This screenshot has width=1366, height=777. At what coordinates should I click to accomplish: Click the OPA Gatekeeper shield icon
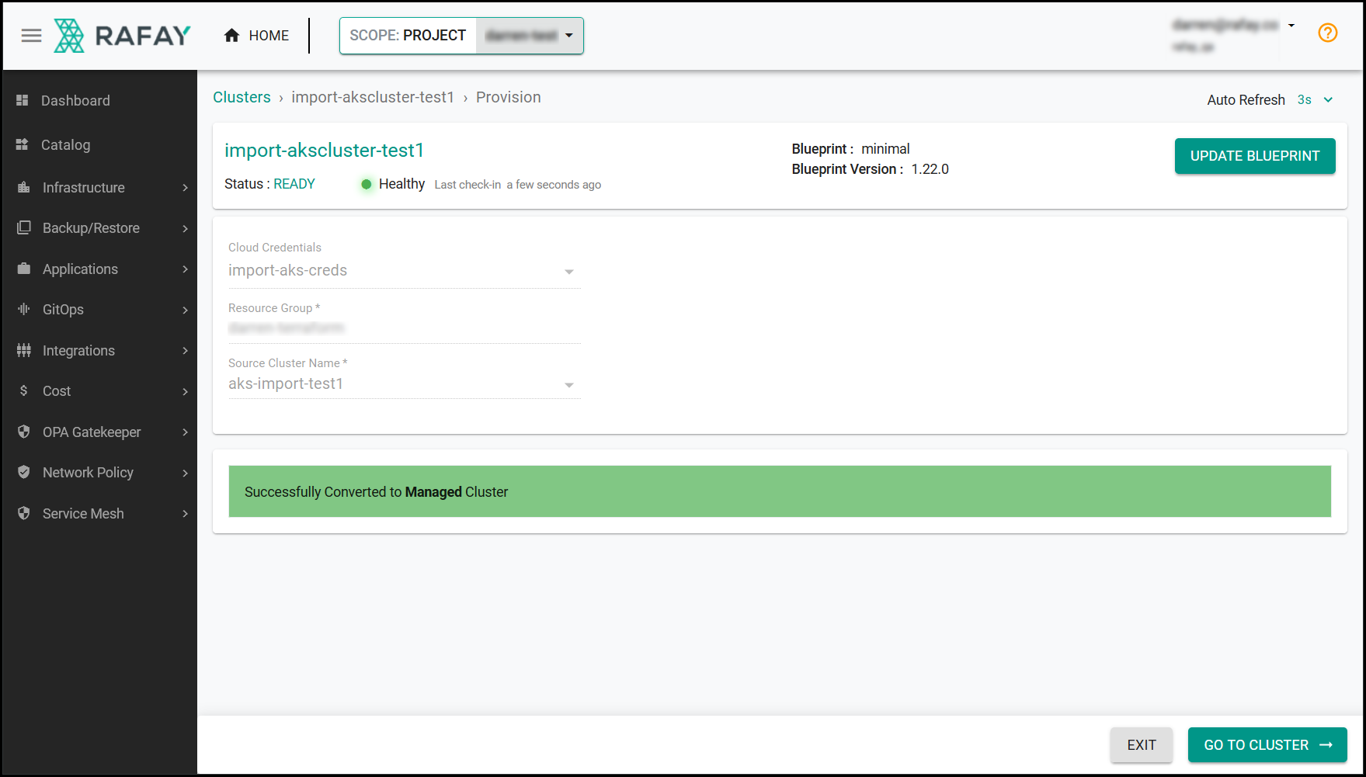click(x=24, y=432)
